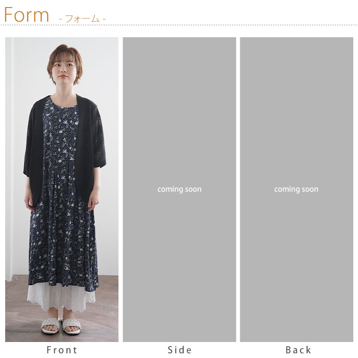
Task: Click coming soon text in Back panel
Action: tap(296, 189)
